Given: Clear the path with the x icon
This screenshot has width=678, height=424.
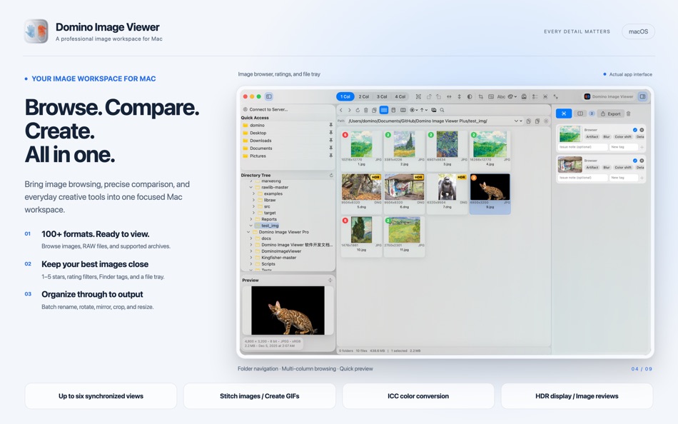Looking at the screenshot, I should click(x=546, y=121).
